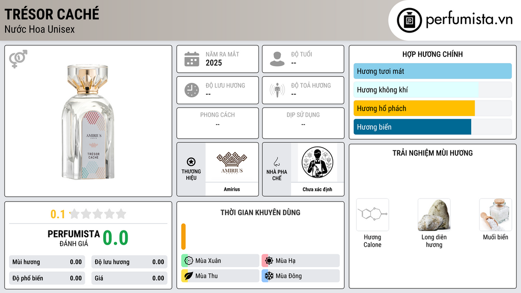
Task: Click the person icon beside Độ tuổi
Action: (x=277, y=59)
